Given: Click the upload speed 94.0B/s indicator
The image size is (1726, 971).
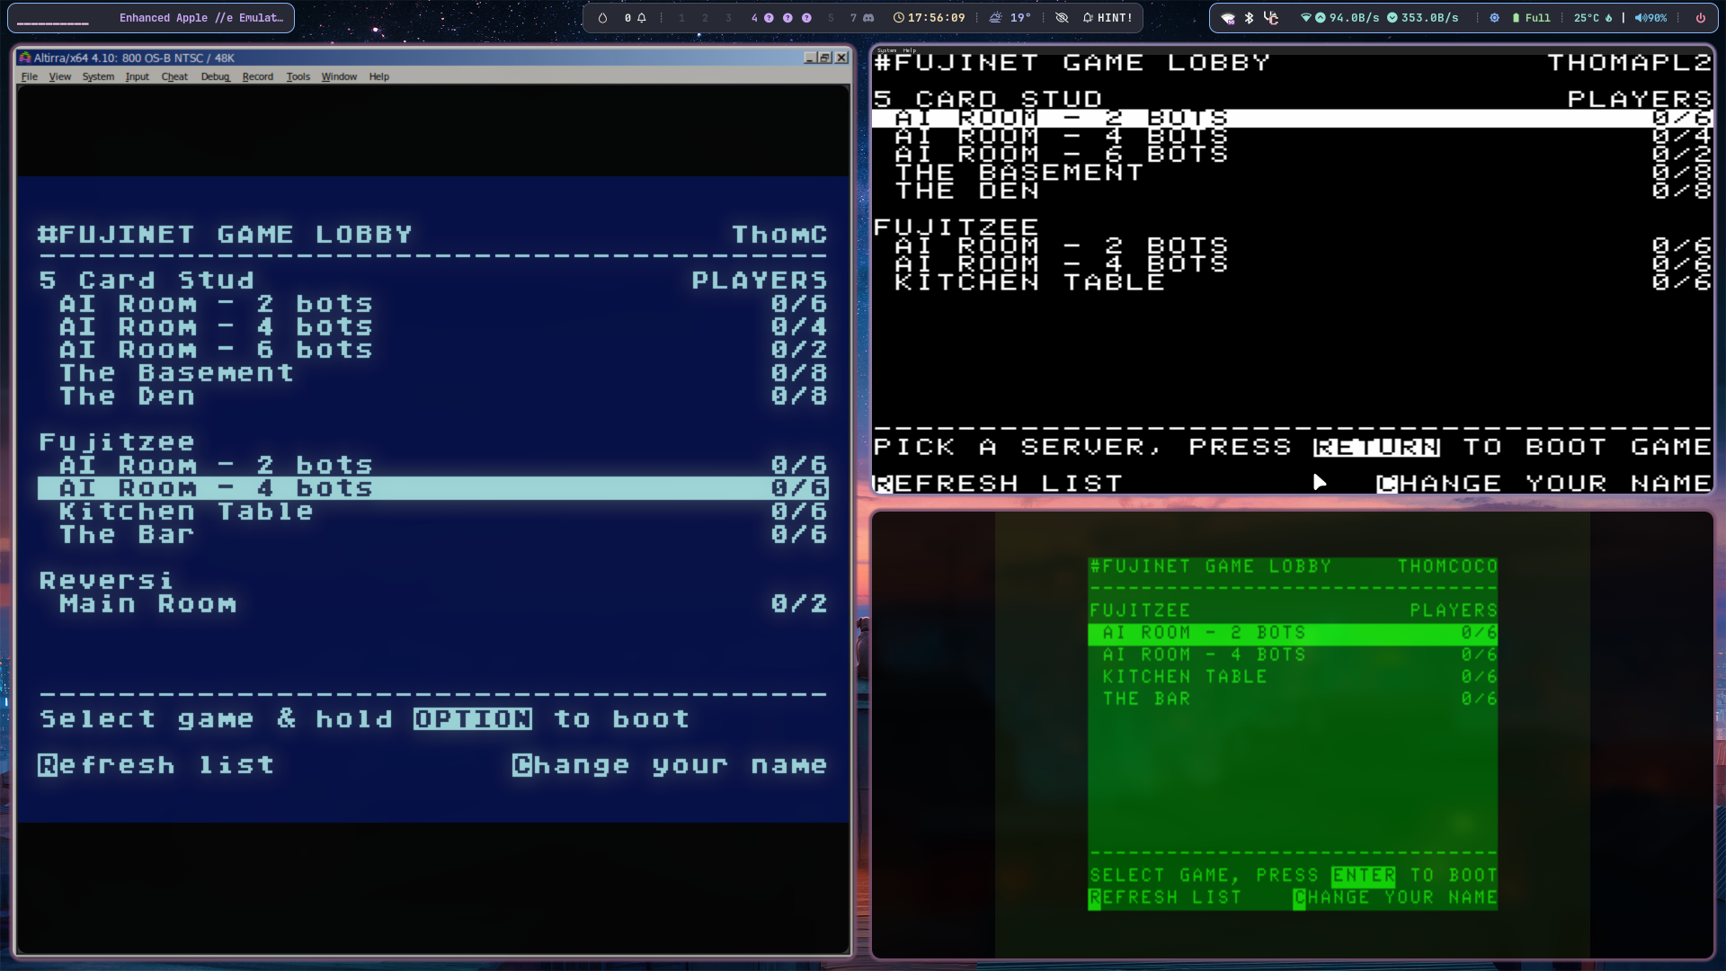Looking at the screenshot, I should [x=1347, y=18].
